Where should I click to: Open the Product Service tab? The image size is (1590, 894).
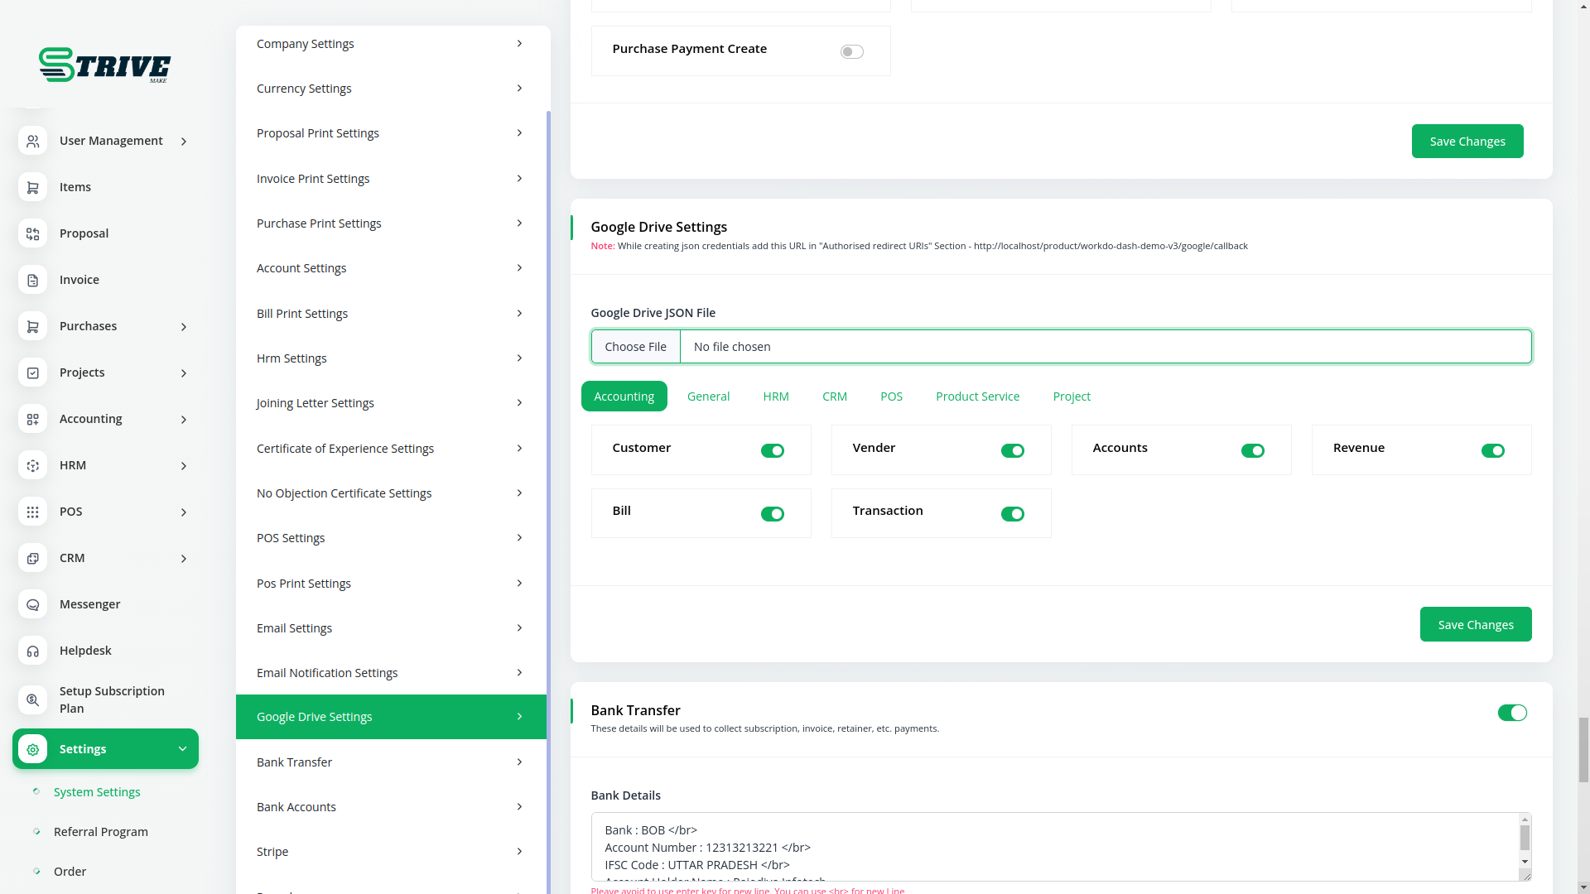coord(977,397)
